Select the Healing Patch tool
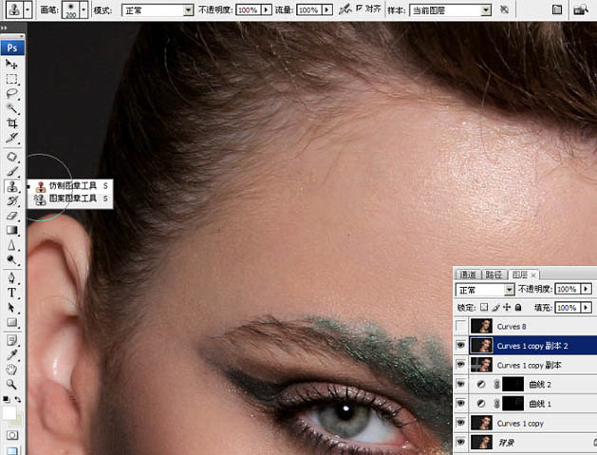597x455 pixels. tap(11, 157)
